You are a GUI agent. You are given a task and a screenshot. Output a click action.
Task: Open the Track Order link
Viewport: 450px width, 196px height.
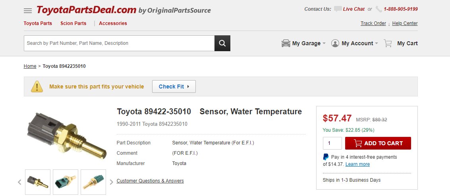tap(373, 23)
